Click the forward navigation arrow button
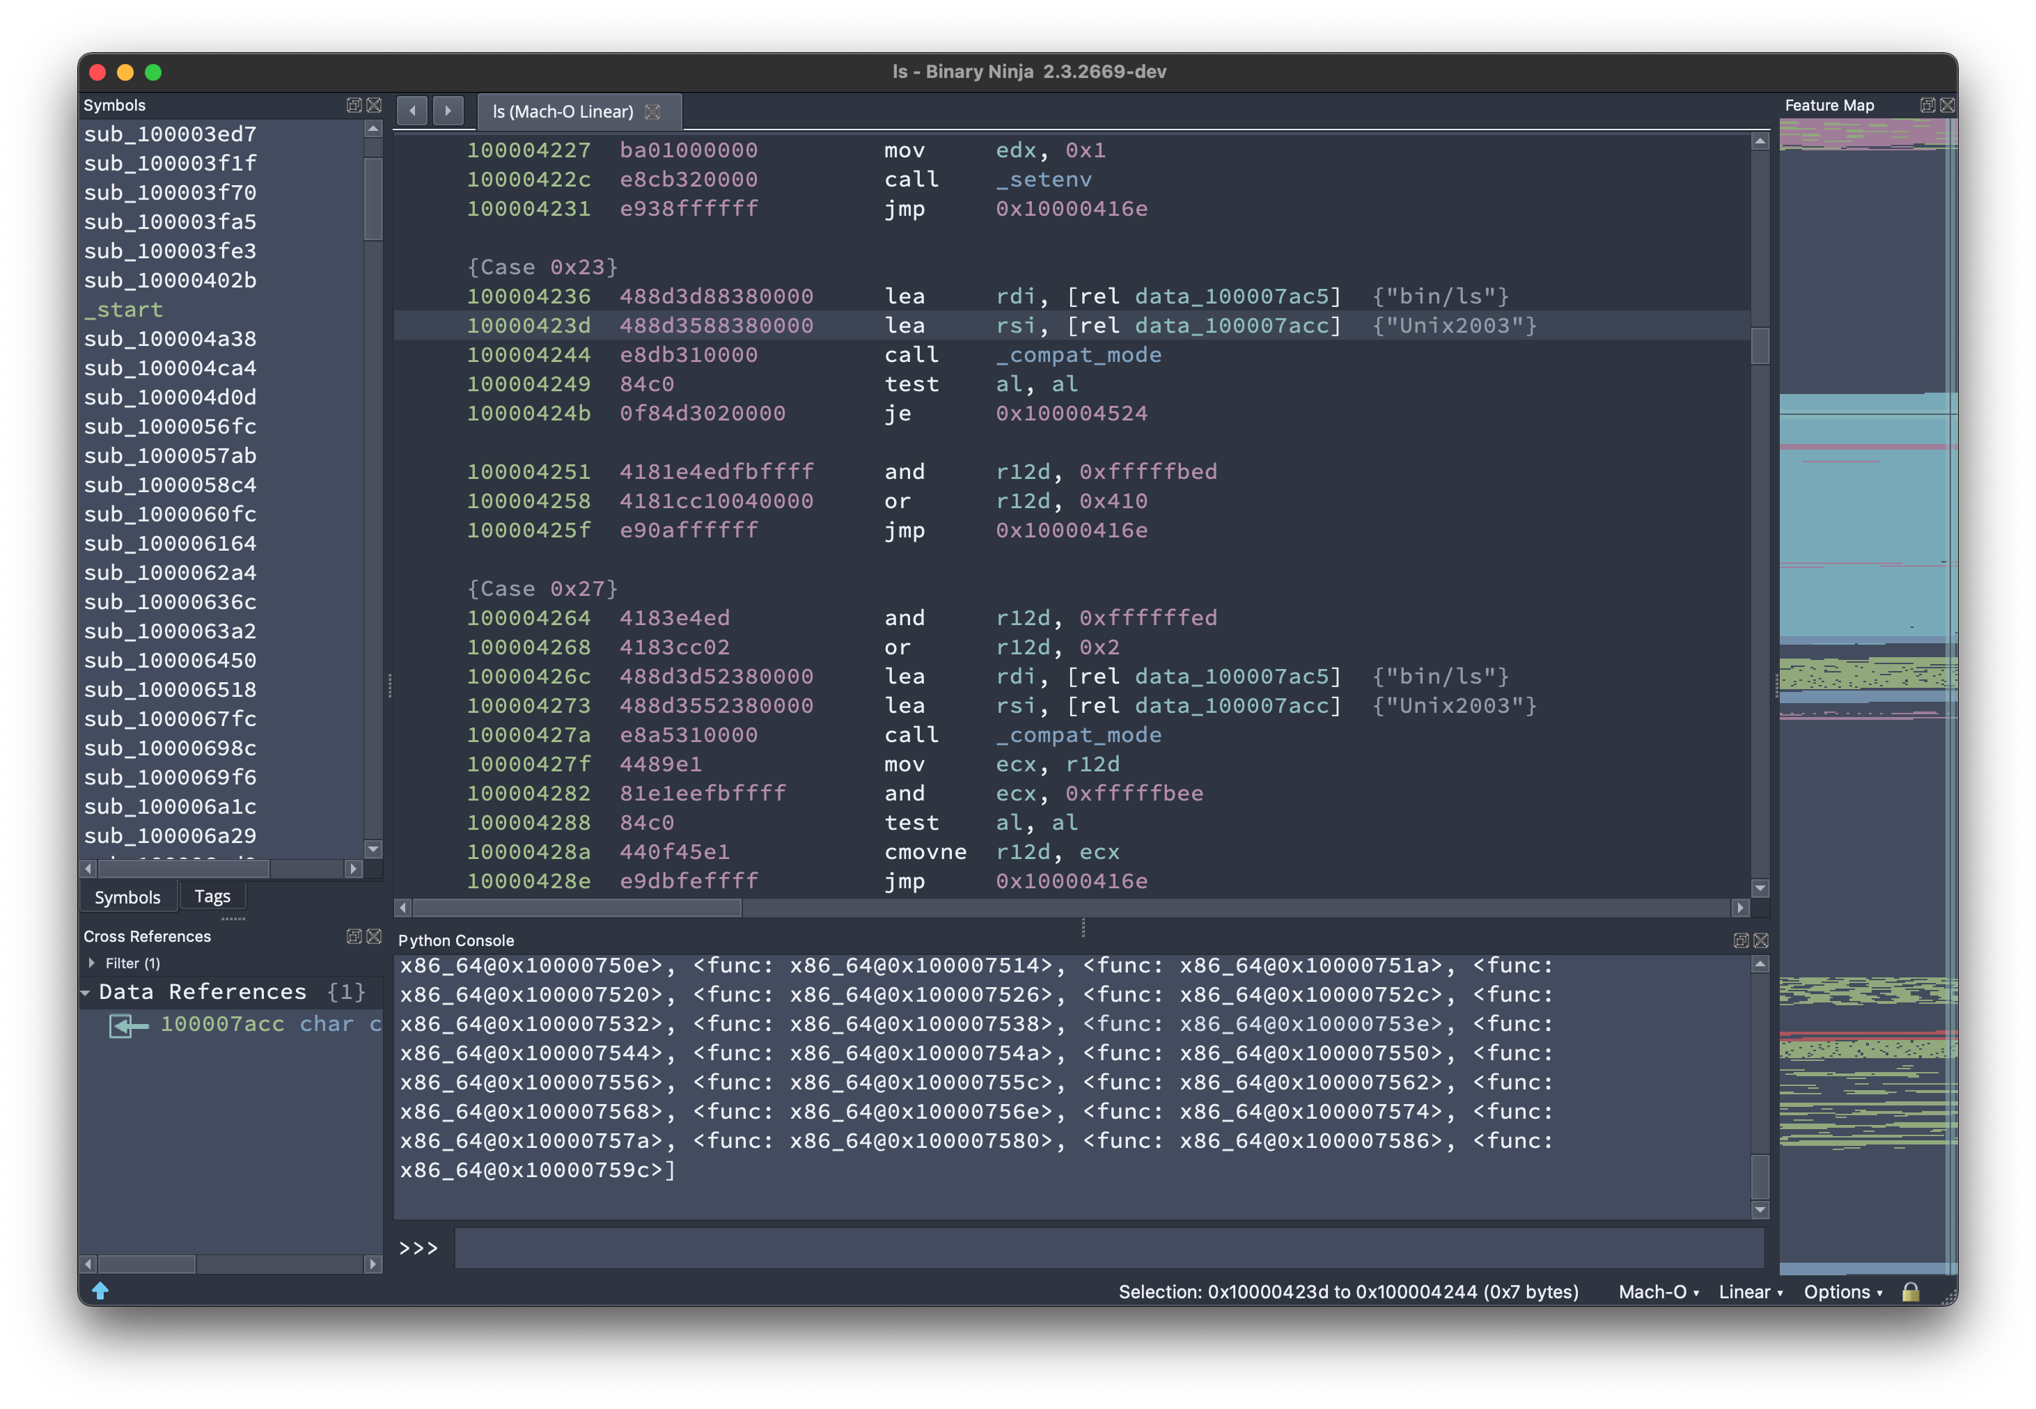 (448, 111)
